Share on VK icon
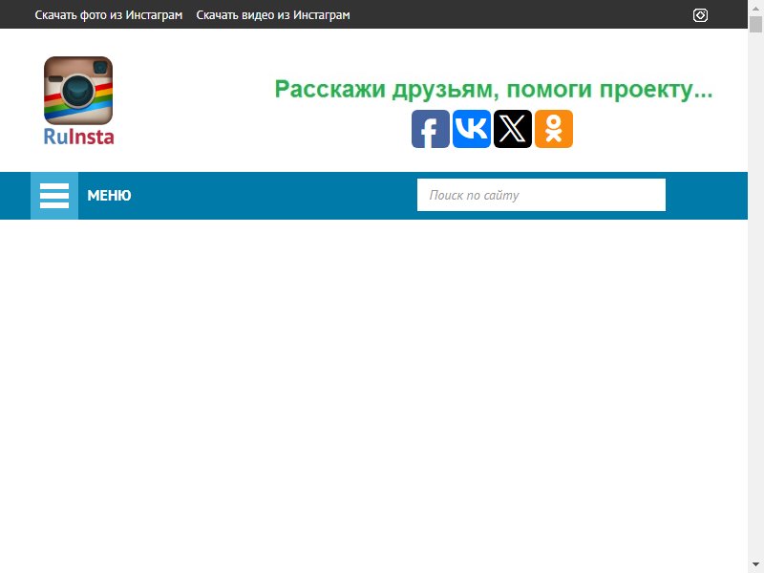764x573 pixels. 472,129
